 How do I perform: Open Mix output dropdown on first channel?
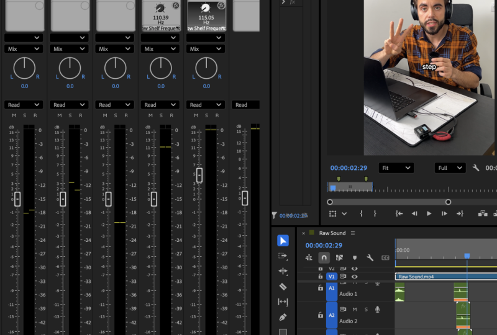[x=24, y=49]
